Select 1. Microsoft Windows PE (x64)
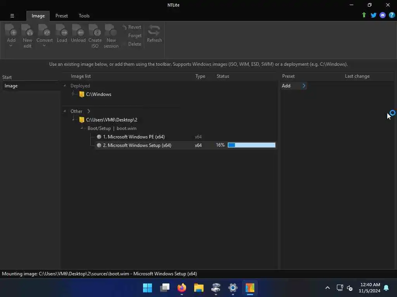The width and height of the screenshot is (397, 297). coord(134,137)
